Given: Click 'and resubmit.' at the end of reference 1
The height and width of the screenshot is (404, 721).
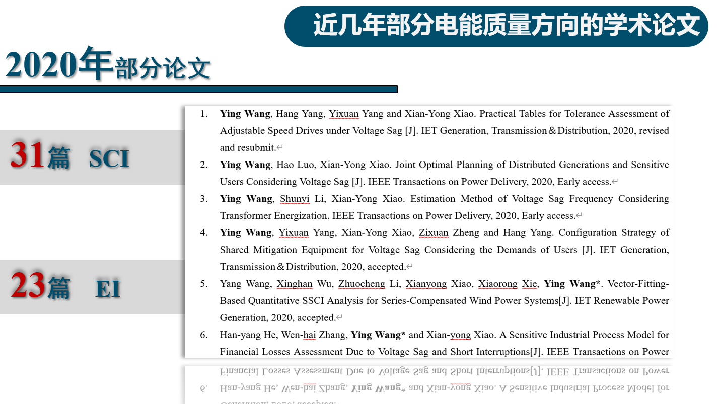Looking at the screenshot, I should click(x=248, y=148).
